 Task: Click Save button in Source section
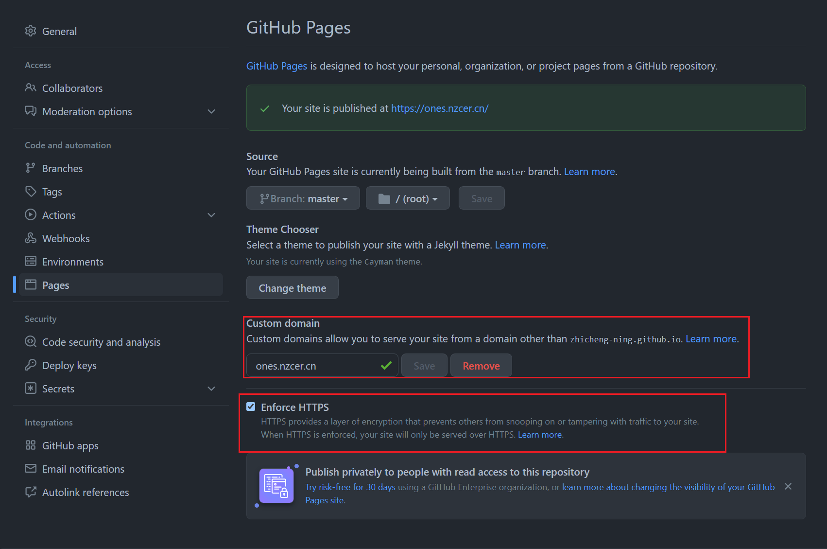(x=482, y=198)
